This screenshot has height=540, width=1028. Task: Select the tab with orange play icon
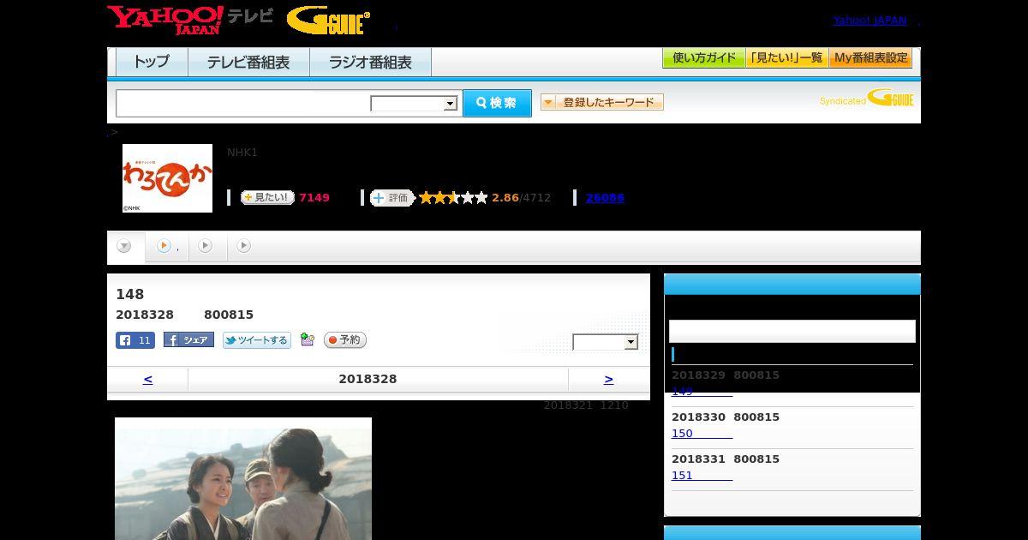(166, 246)
